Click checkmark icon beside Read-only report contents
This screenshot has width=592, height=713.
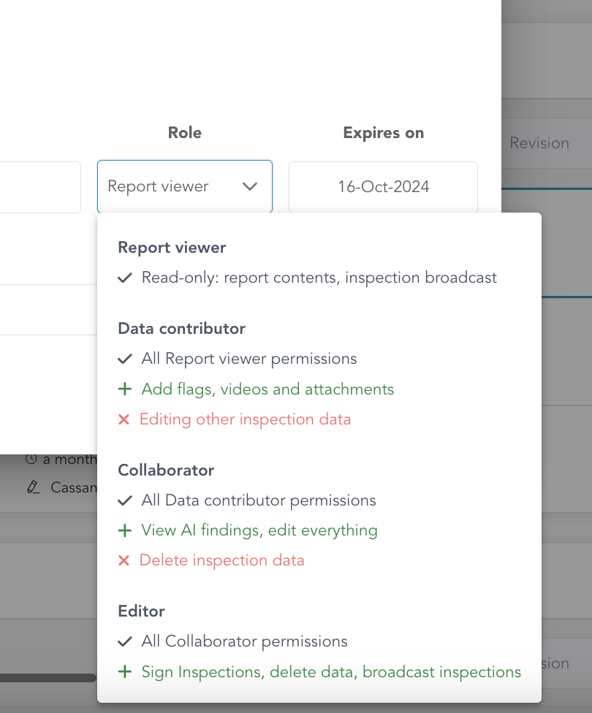pos(125,278)
